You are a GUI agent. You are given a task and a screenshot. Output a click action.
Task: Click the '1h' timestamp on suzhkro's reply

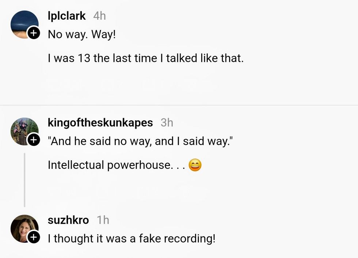103,220
